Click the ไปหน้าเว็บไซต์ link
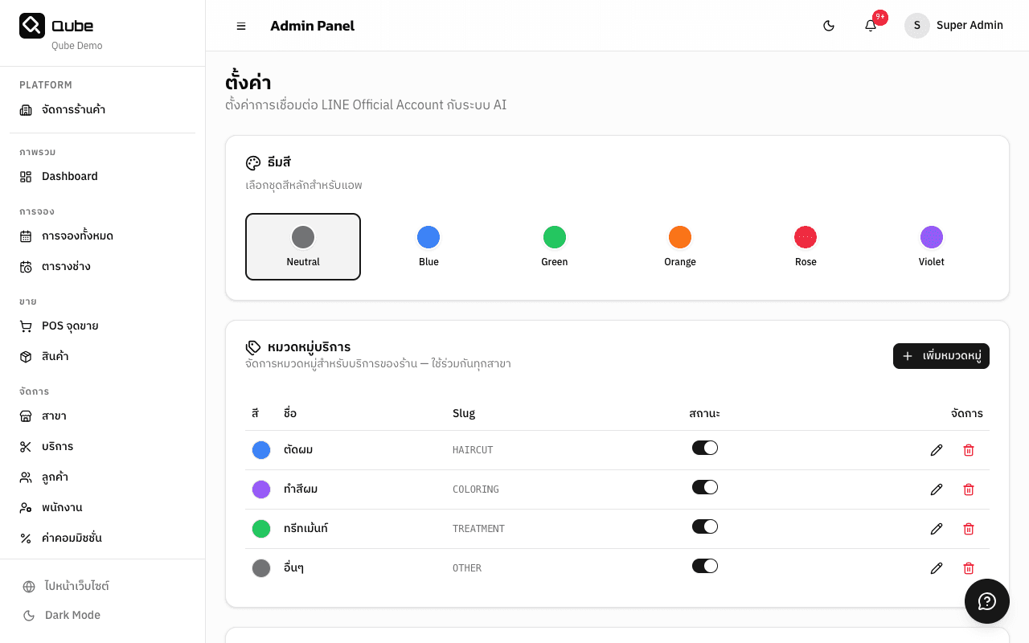The image size is (1029, 643). 76,586
